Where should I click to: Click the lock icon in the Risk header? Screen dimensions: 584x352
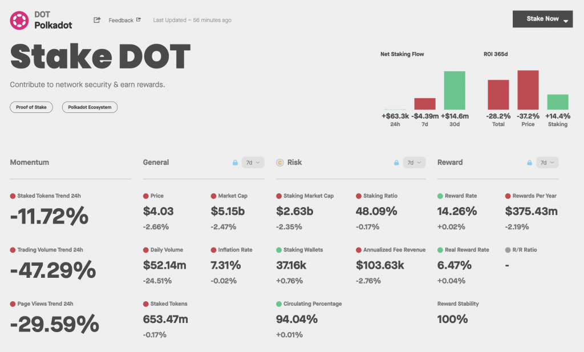click(396, 163)
